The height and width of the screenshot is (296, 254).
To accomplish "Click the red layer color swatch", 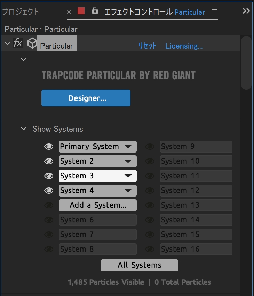I will [81, 11].
